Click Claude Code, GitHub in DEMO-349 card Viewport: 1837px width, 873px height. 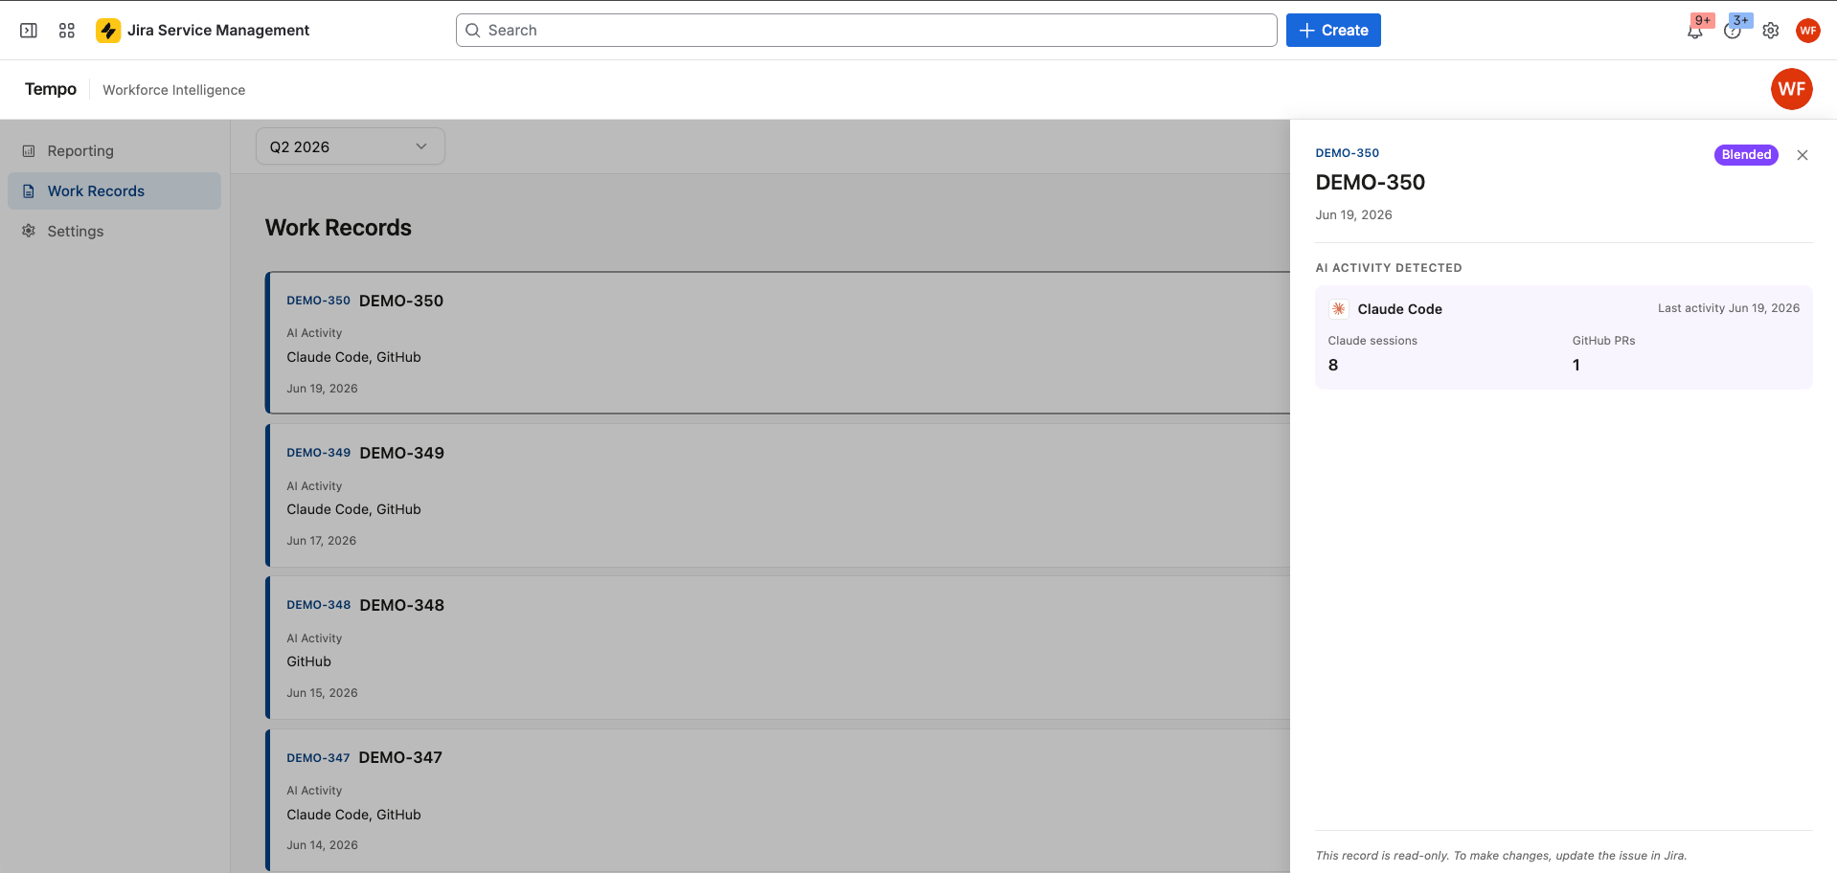tap(353, 509)
